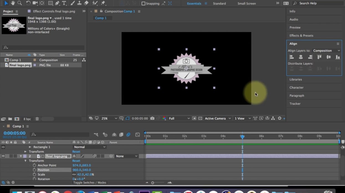The height and width of the screenshot is (193, 345).
Task: Select the Rectangle shape tool
Action: (50, 3)
